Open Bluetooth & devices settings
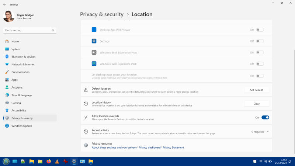This screenshot has height=166, width=295. 23,57
